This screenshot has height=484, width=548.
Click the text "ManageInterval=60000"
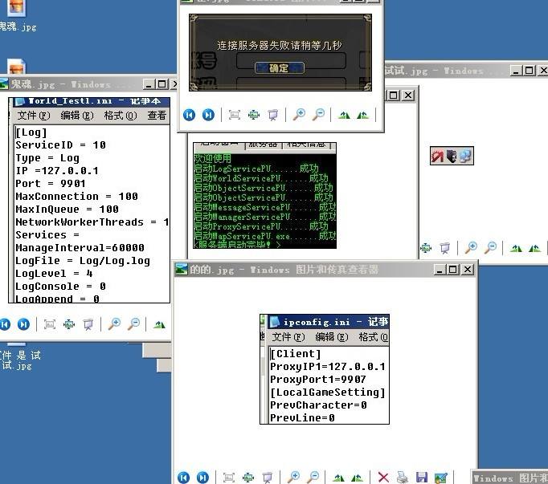80,247
